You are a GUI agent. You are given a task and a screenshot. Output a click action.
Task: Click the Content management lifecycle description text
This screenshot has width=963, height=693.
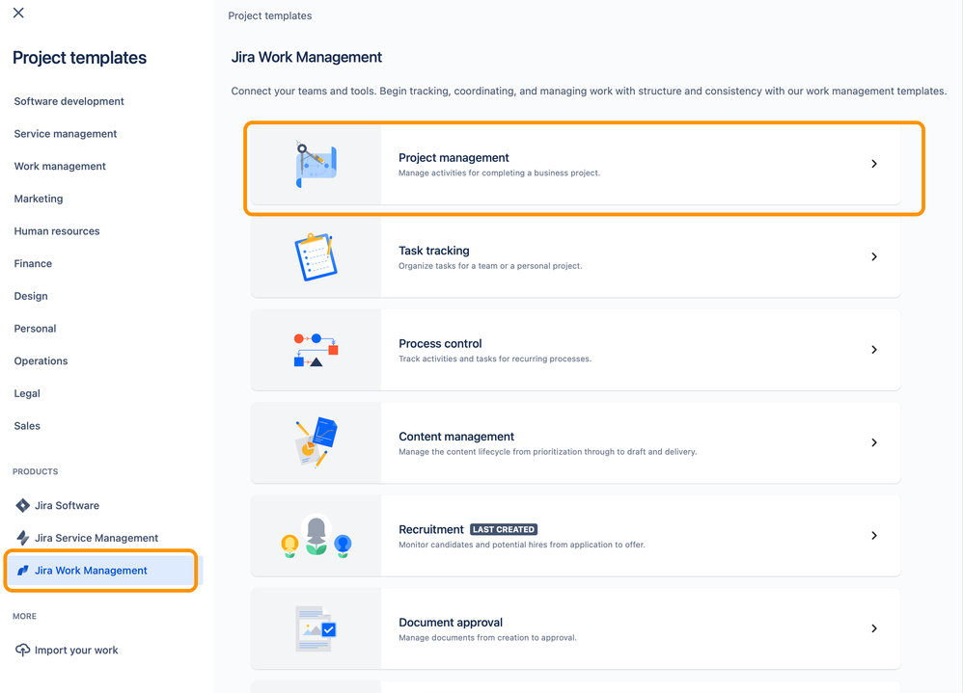point(548,452)
